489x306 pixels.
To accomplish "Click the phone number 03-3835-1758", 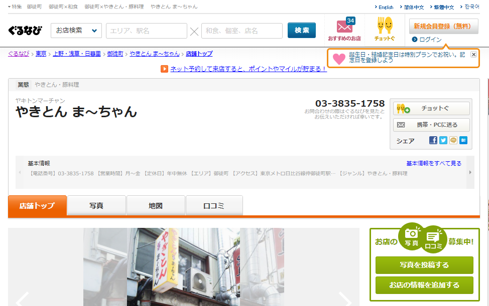I will 350,103.
